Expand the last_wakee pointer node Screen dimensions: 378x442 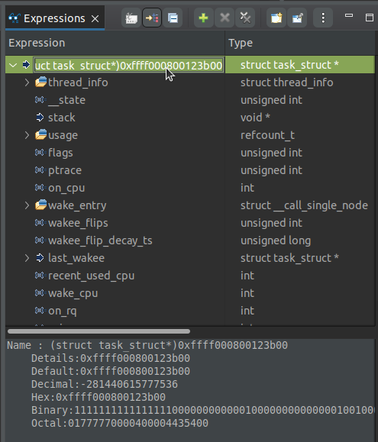tap(27, 258)
